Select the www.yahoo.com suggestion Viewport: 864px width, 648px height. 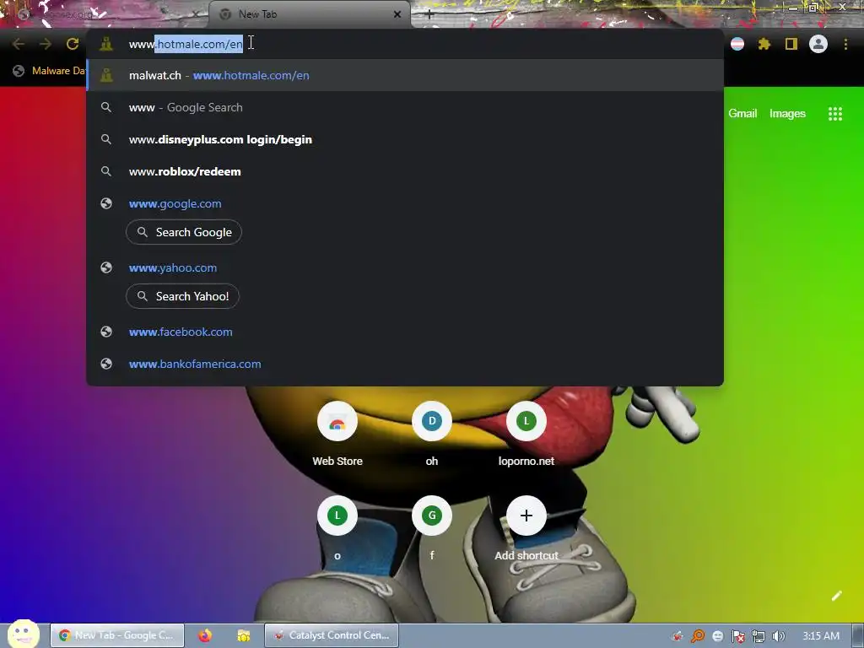click(x=405, y=267)
